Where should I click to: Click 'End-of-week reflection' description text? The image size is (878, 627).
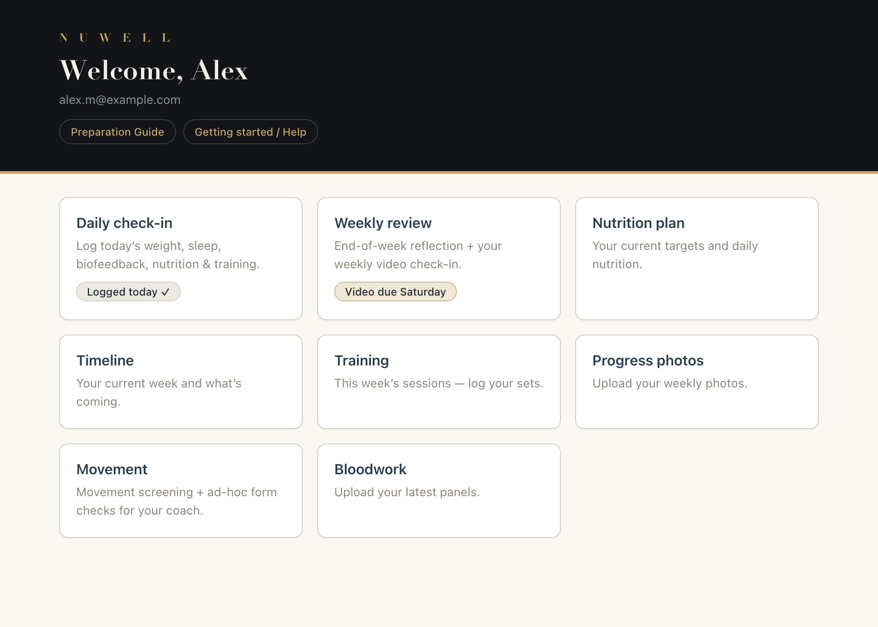pyautogui.click(x=418, y=255)
